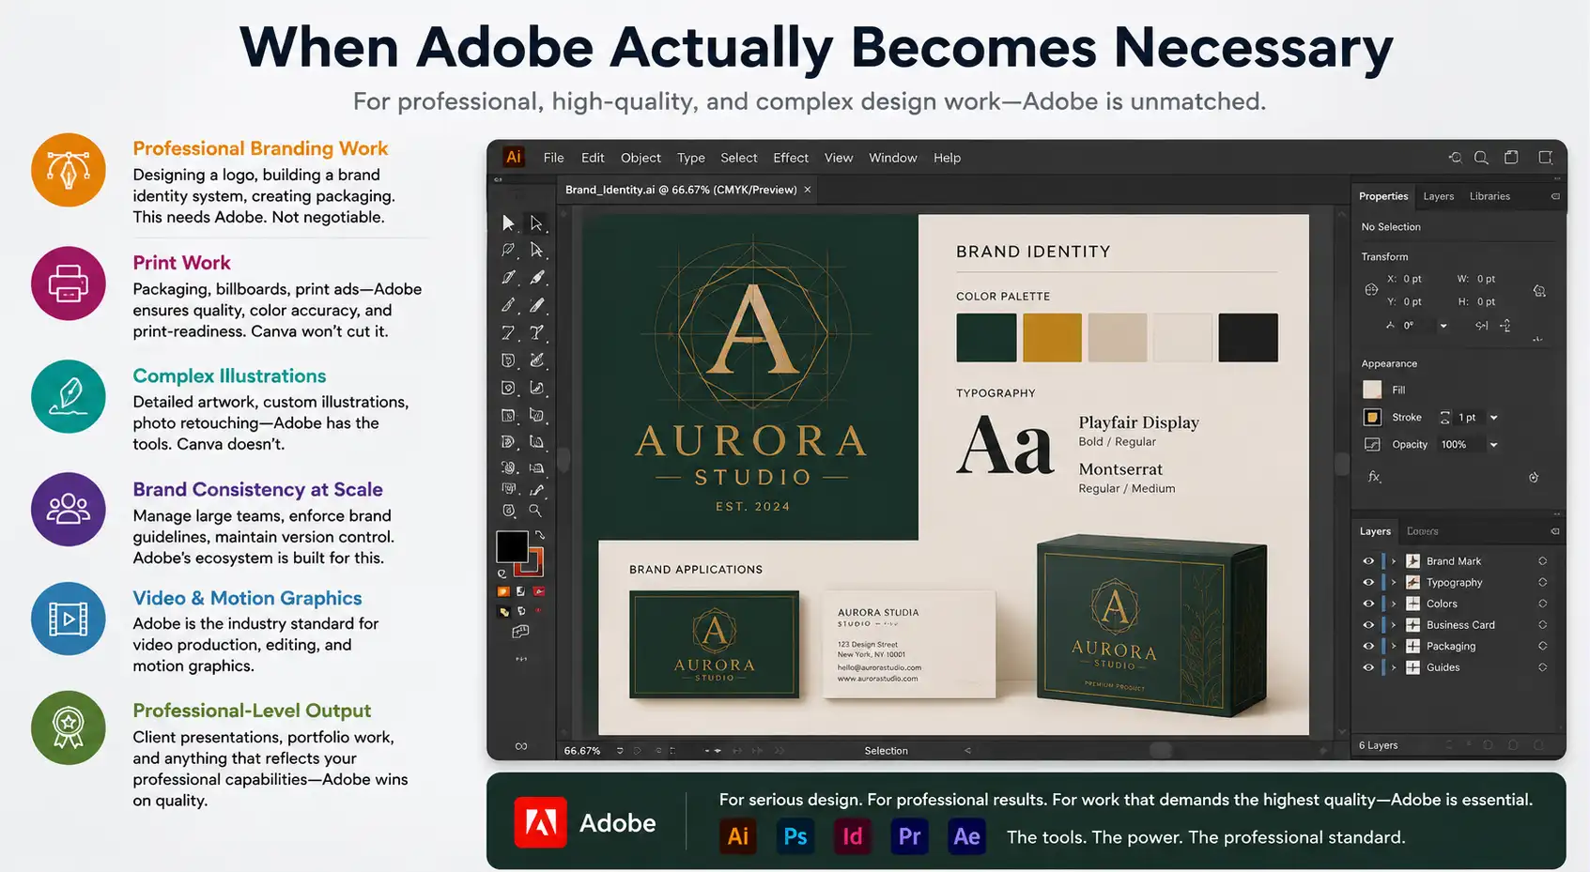
Task: Open the Help menu
Action: [947, 158]
